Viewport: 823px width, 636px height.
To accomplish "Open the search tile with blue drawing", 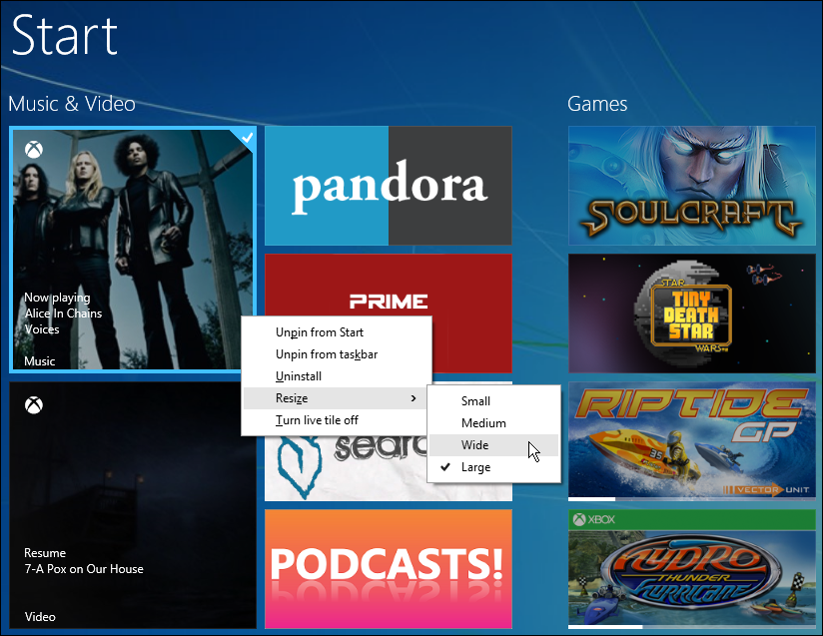I will 347,468.
